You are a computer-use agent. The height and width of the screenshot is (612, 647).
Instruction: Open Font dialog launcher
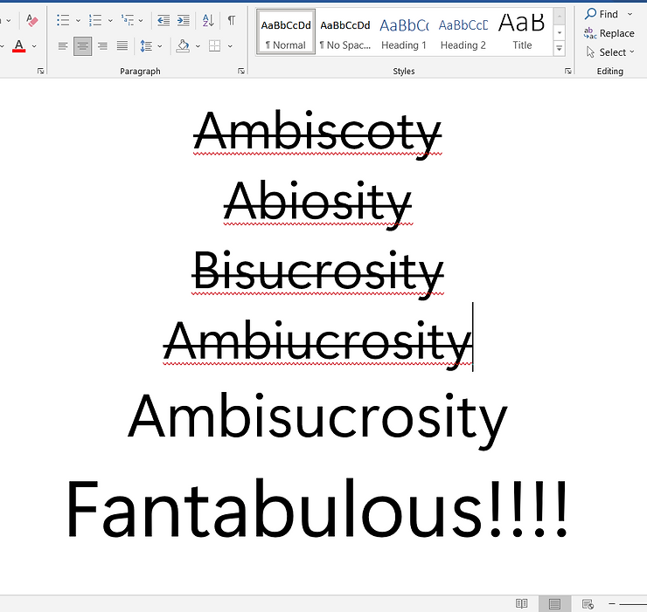(x=40, y=72)
